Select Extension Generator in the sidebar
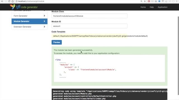This screenshot has height=100, width=179. tap(29, 27)
